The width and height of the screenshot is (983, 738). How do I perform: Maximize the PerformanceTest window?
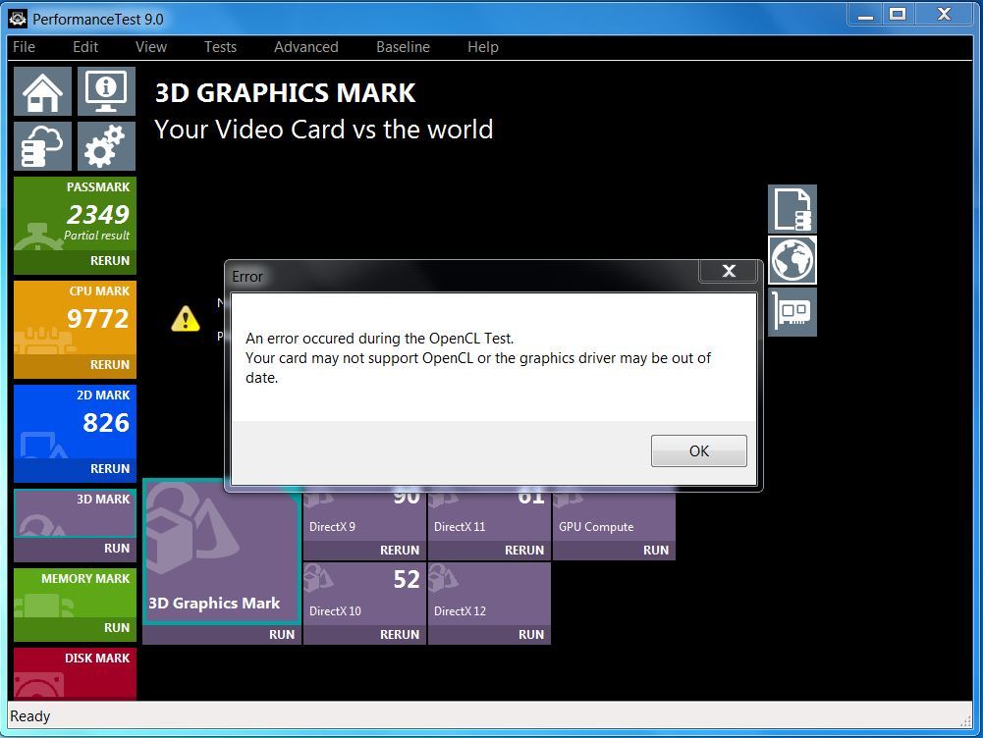(x=898, y=15)
